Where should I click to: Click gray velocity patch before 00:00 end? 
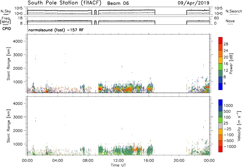point(207,149)
